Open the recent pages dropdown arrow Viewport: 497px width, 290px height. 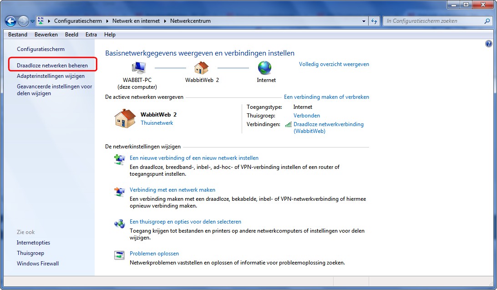point(32,21)
